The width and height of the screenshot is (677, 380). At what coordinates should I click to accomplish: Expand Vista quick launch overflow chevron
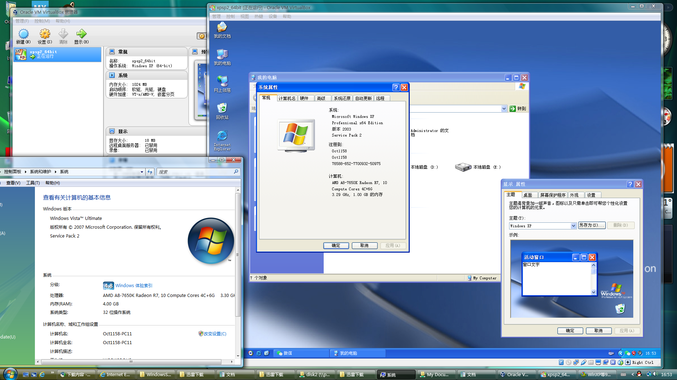[53, 372]
